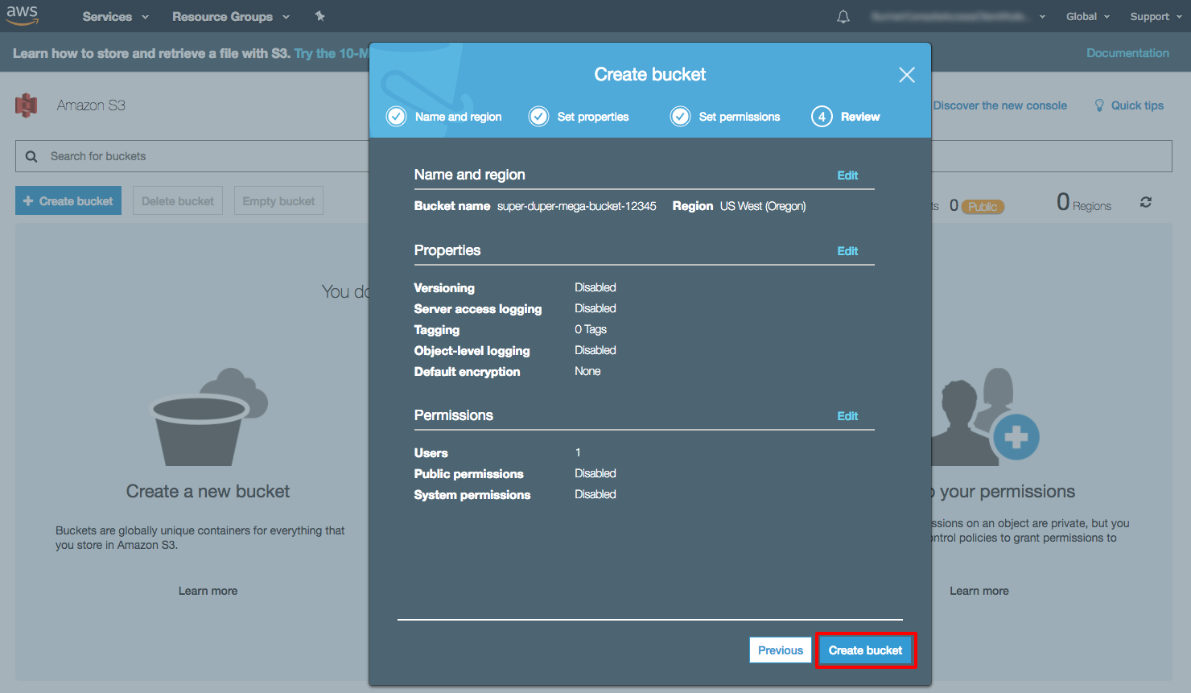Viewport: 1191px width, 693px height.
Task: Click the 0 Regions counter
Action: click(x=1084, y=202)
